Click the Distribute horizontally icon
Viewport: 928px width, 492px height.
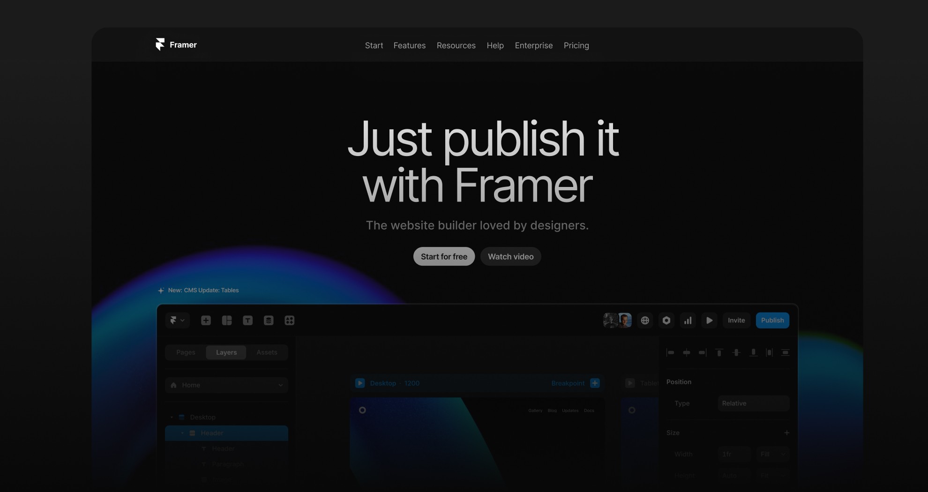click(x=769, y=352)
